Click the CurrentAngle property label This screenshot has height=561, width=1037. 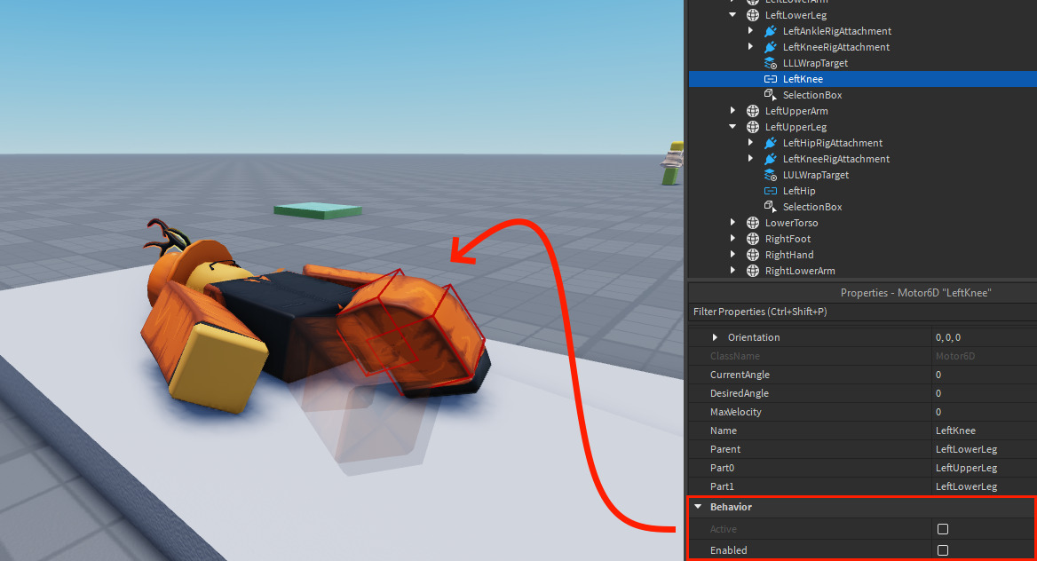click(740, 375)
